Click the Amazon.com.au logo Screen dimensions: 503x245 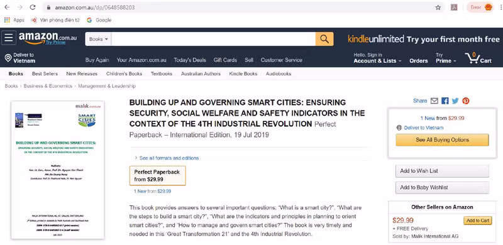coord(48,38)
